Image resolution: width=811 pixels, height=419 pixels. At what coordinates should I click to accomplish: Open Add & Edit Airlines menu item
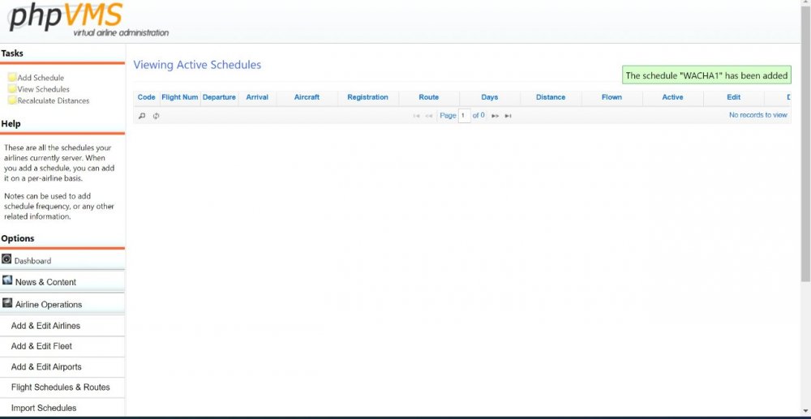[x=45, y=326]
